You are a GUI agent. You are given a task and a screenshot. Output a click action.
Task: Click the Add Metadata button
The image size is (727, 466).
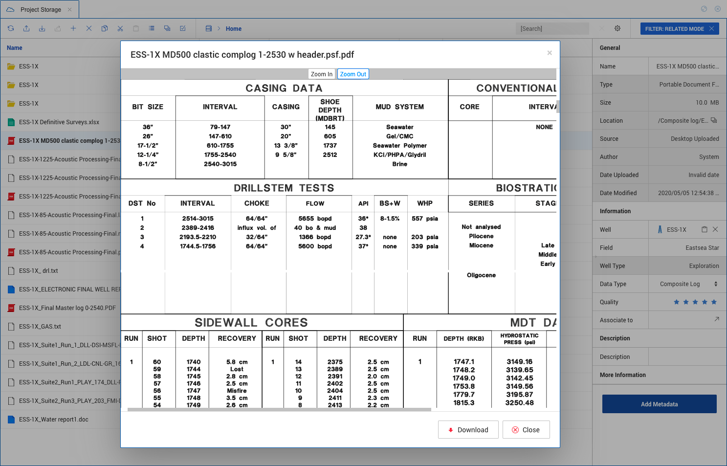(659, 404)
